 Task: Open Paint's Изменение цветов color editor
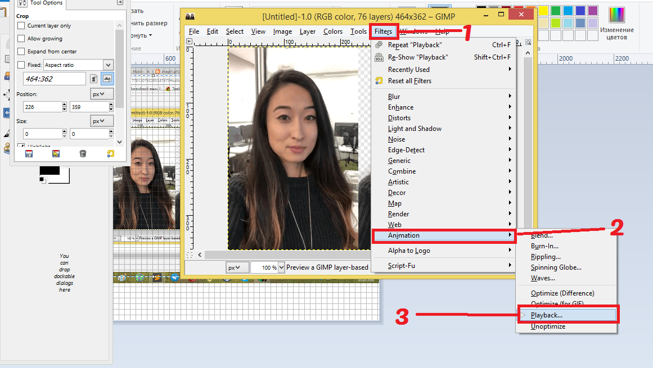616,23
